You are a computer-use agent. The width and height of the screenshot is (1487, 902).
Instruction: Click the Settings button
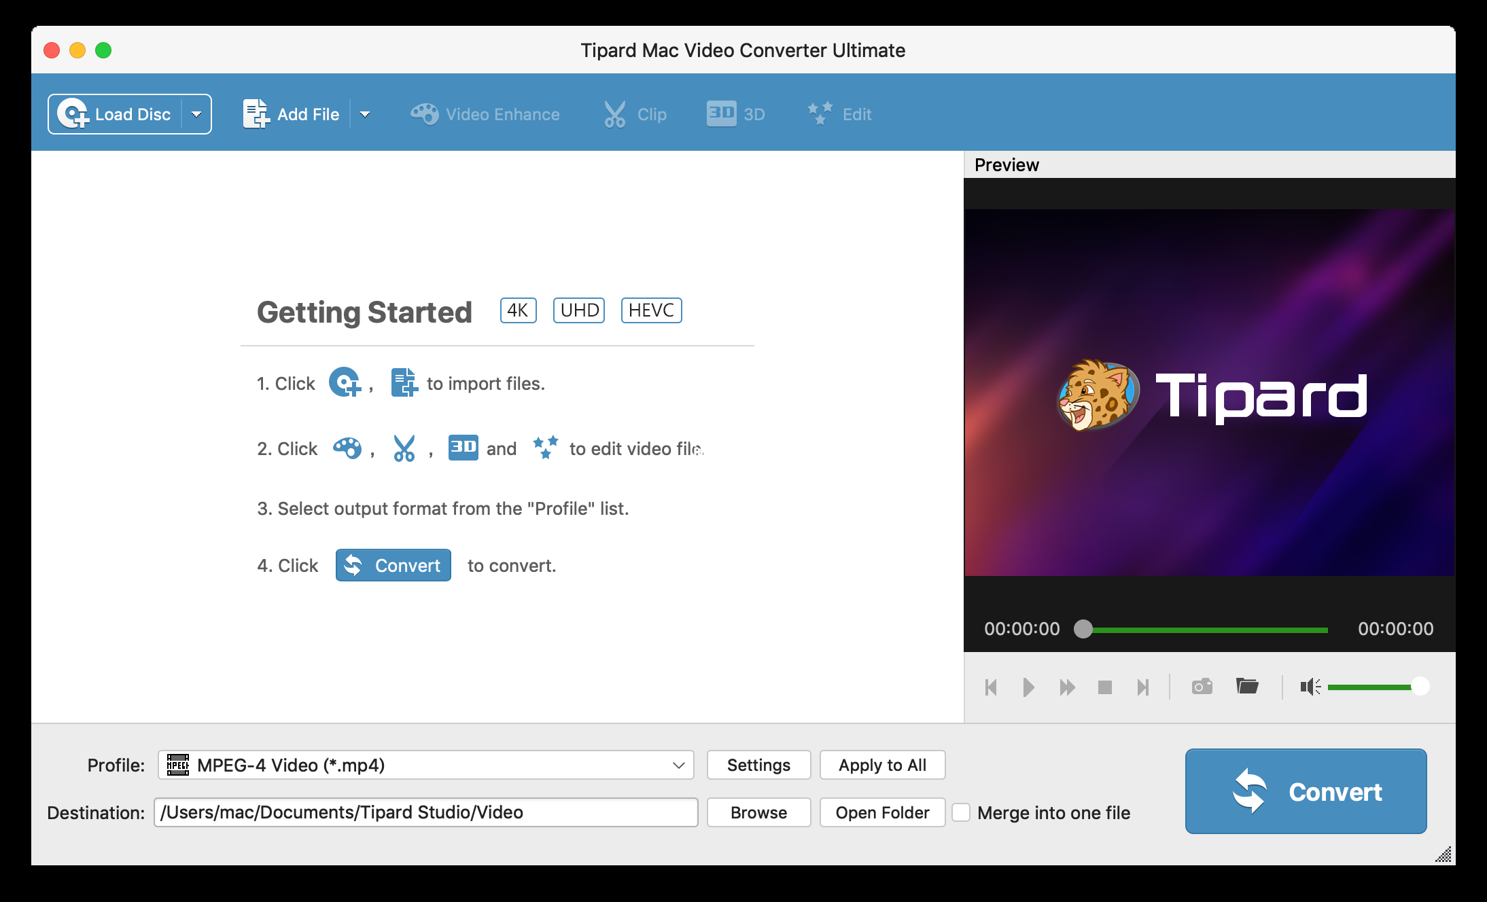point(759,765)
